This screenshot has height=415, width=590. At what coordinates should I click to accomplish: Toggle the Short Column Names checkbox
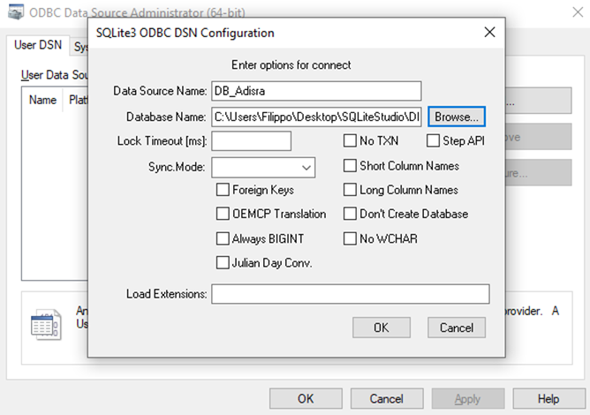tap(350, 165)
